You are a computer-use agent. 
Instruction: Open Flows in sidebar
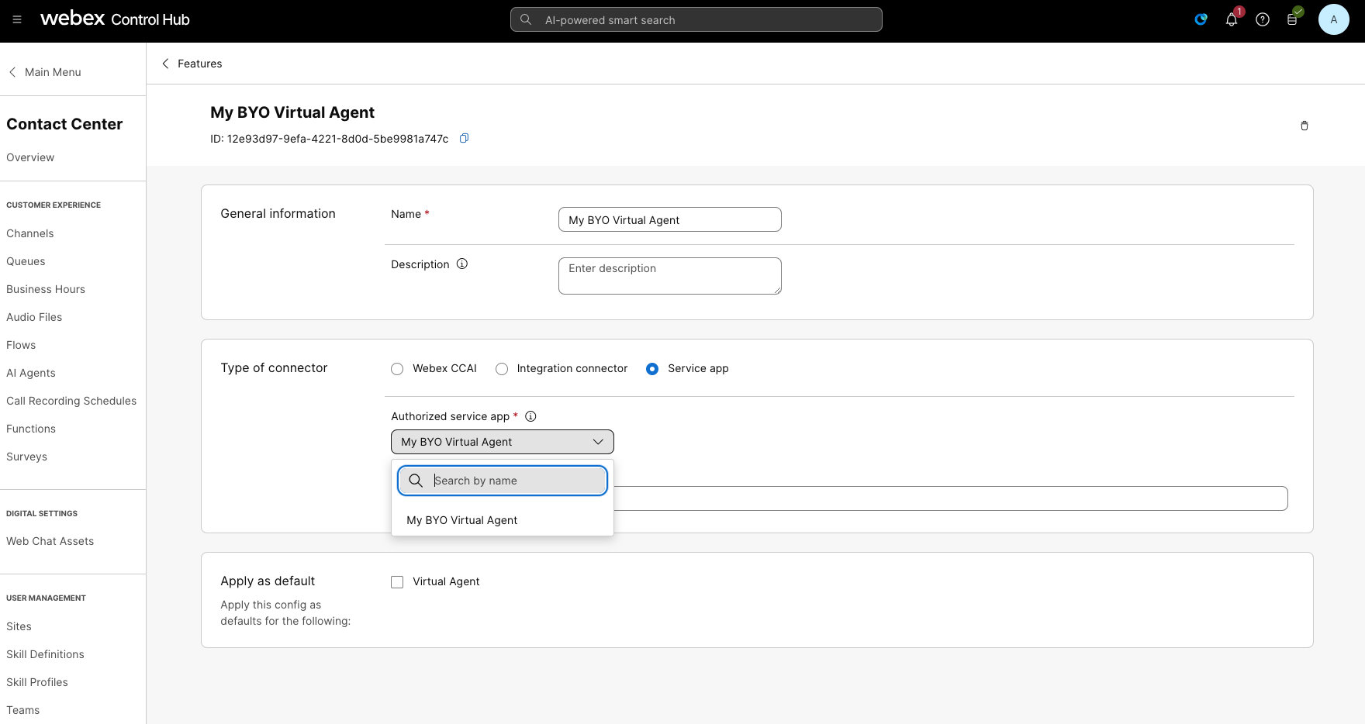click(x=21, y=345)
